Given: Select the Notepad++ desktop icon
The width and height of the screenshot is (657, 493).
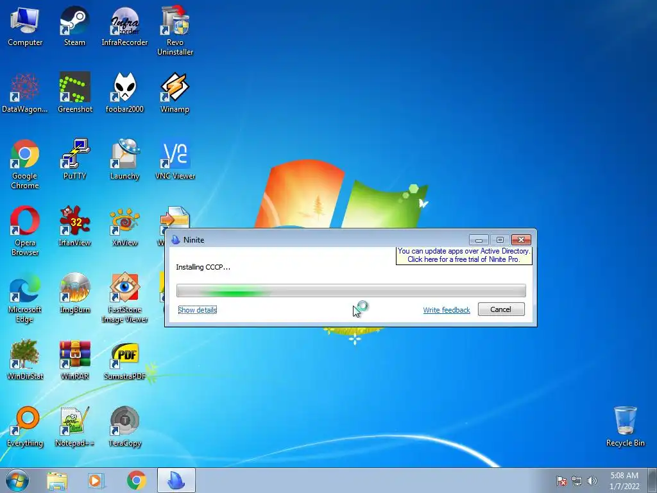Looking at the screenshot, I should pos(74,426).
